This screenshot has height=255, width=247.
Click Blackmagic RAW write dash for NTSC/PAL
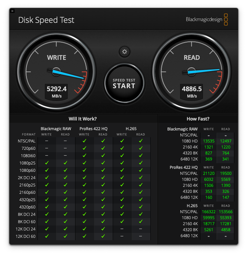point(47,141)
